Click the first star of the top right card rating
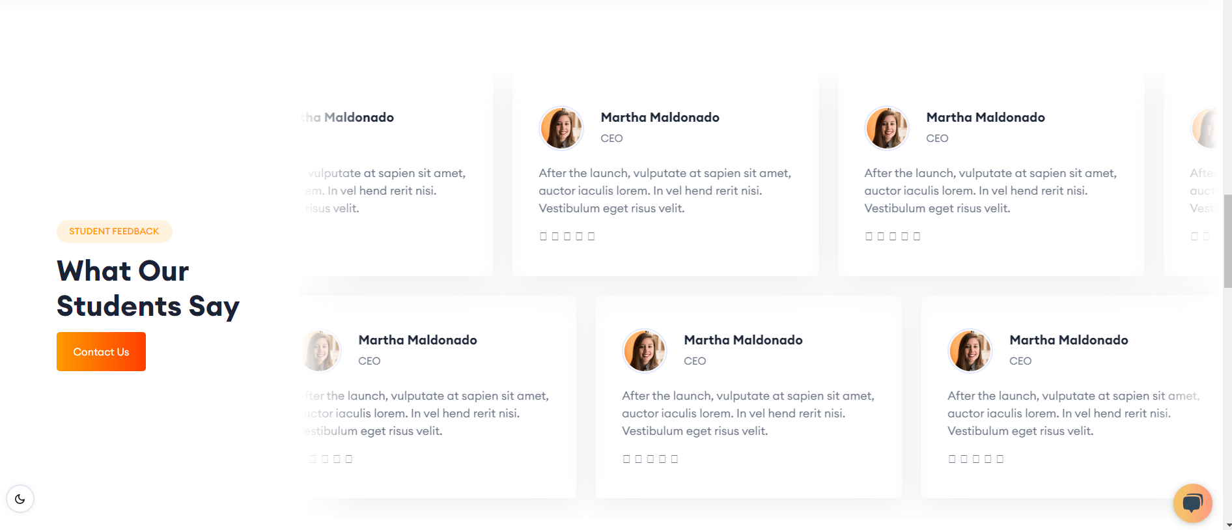Screen dimensions: 1232x530 869,236
